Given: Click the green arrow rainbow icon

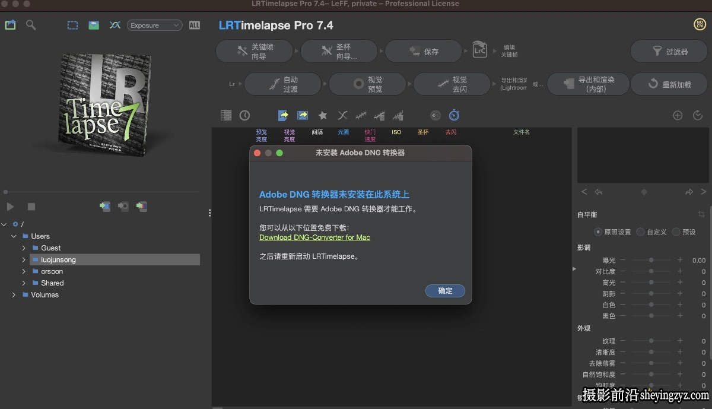Looking at the screenshot, I should 141,207.
